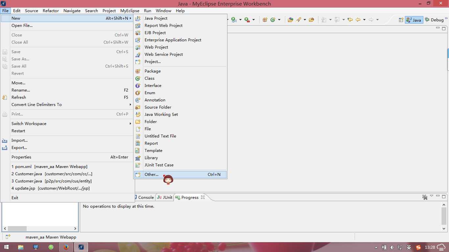Click the EJB Project icon
The width and height of the screenshot is (449, 252).
[138, 33]
